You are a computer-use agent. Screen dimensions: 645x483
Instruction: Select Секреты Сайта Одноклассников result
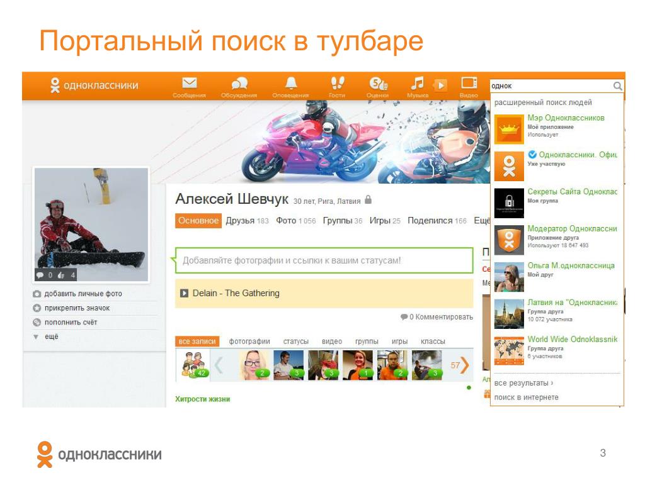(573, 192)
